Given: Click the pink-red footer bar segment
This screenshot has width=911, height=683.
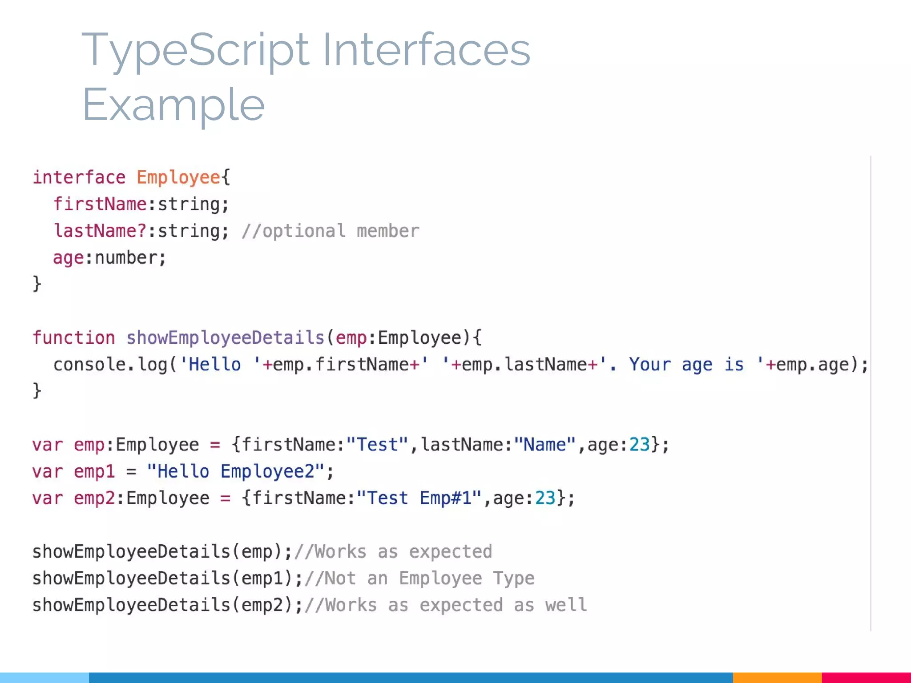Looking at the screenshot, I should click(866, 677).
